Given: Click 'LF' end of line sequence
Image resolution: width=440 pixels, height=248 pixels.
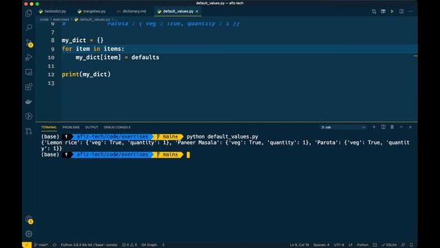Looking at the screenshot, I should (x=351, y=245).
